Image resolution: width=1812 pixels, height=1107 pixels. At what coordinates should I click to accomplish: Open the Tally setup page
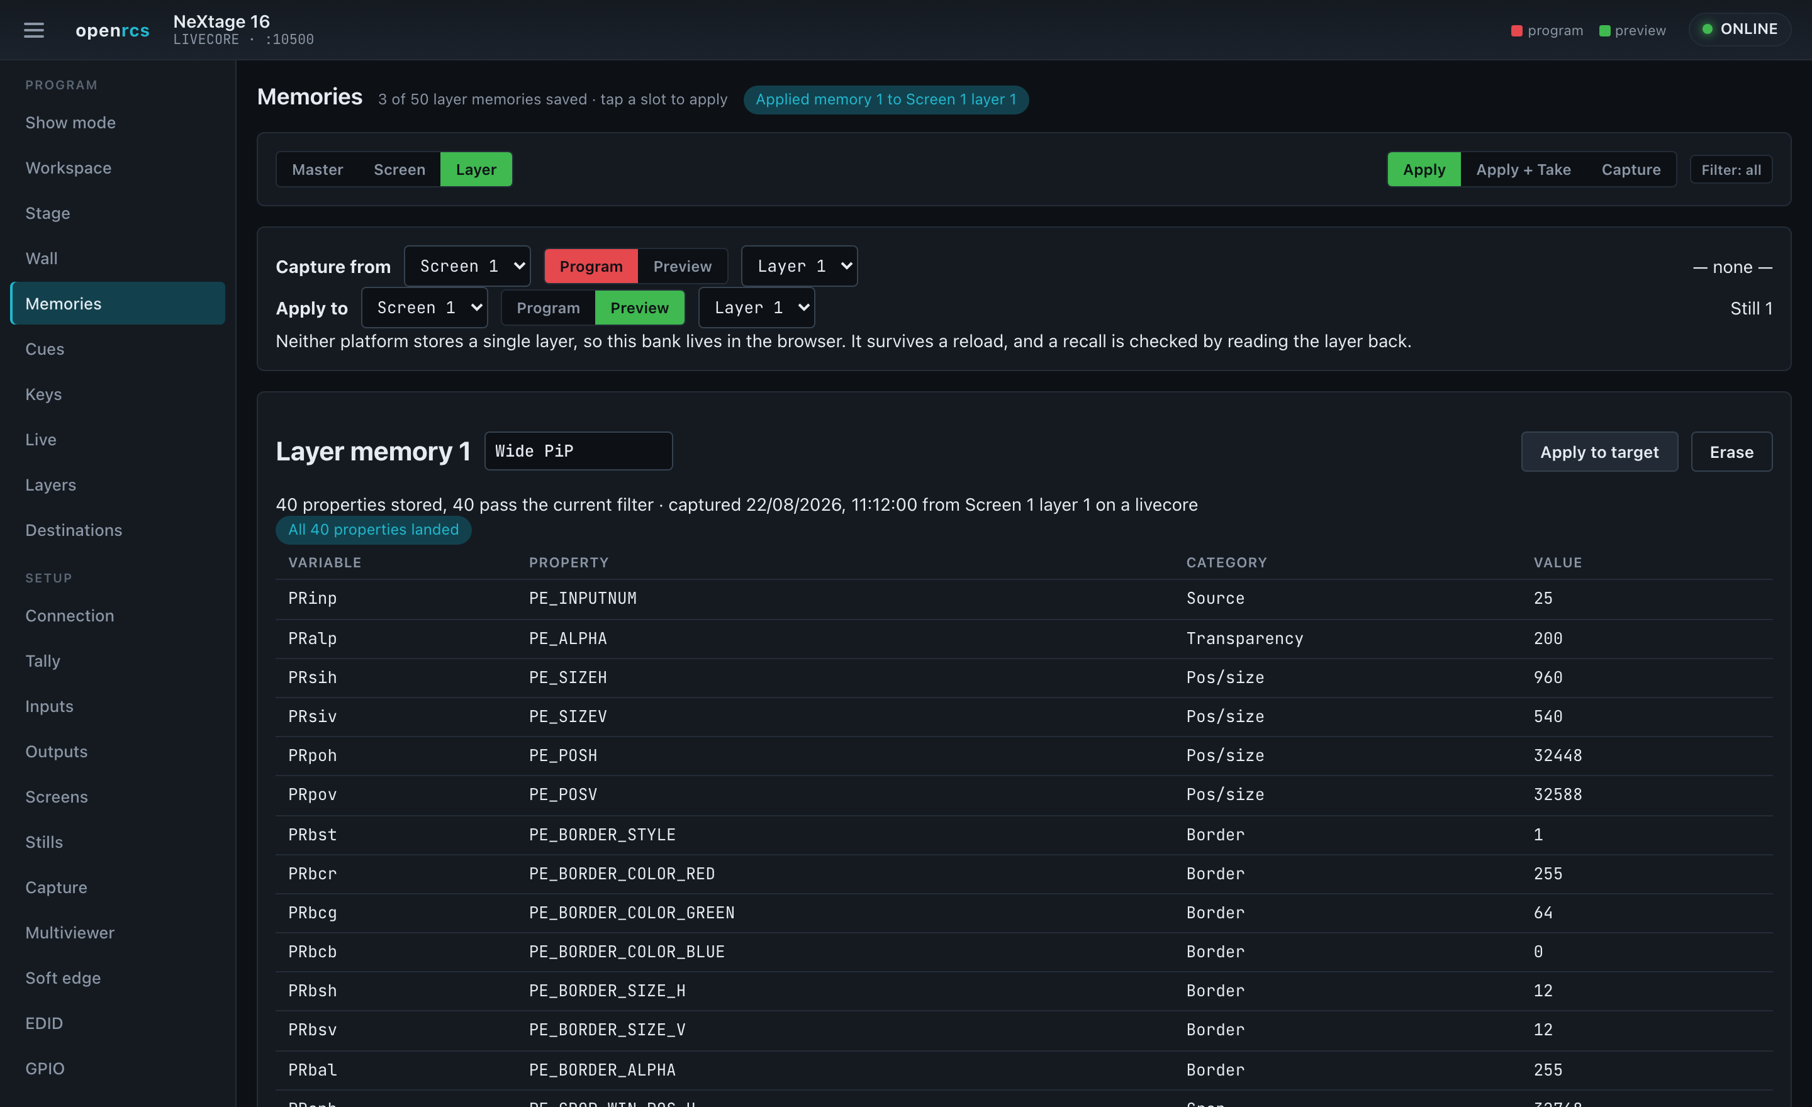118,661
